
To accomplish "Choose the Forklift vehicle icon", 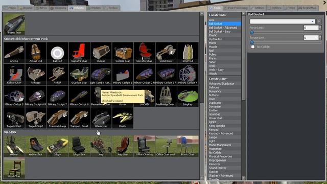I will coord(57,74).
